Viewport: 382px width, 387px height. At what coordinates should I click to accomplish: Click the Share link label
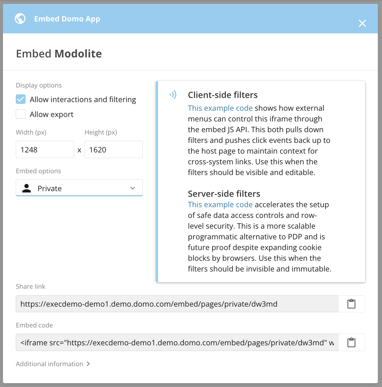[x=30, y=287]
